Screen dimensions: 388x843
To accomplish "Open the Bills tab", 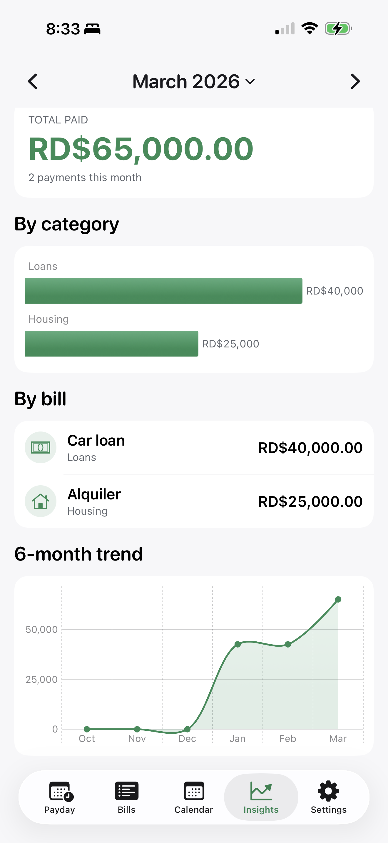I will pos(127,797).
